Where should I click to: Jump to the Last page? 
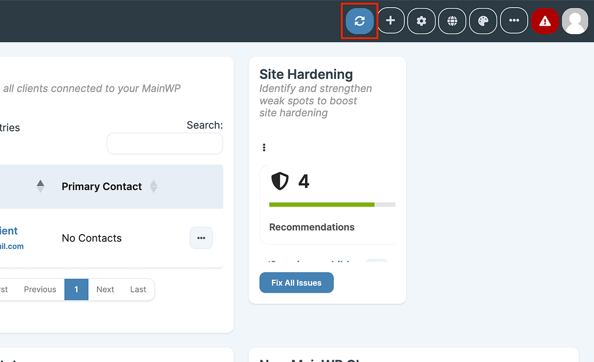point(138,290)
